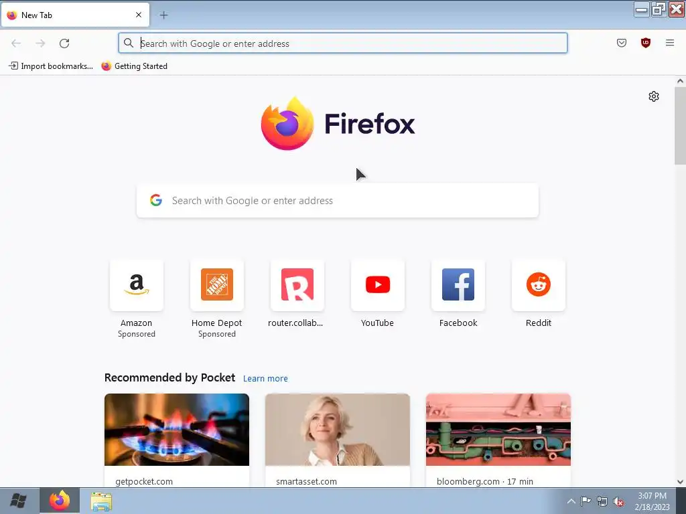
Task: Click the Google logo in search box
Action: pos(155,200)
